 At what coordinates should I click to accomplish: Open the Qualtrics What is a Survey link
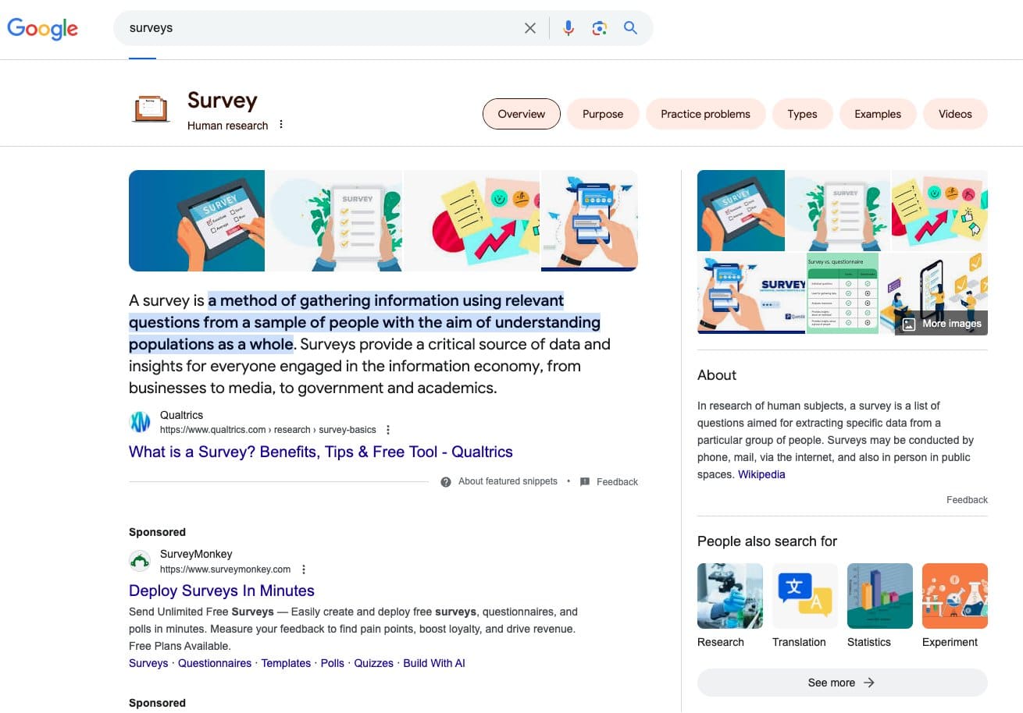click(x=321, y=452)
